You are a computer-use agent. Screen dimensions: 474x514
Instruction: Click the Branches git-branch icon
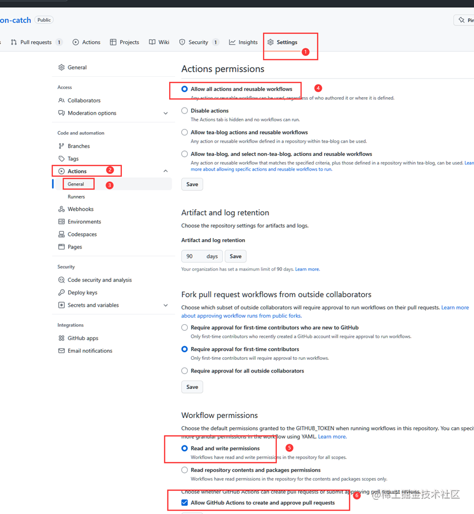pos(62,146)
